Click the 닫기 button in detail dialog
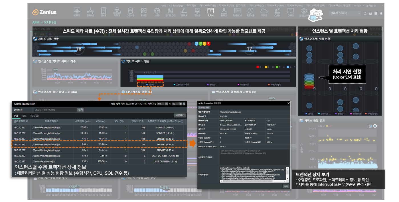 285,186
